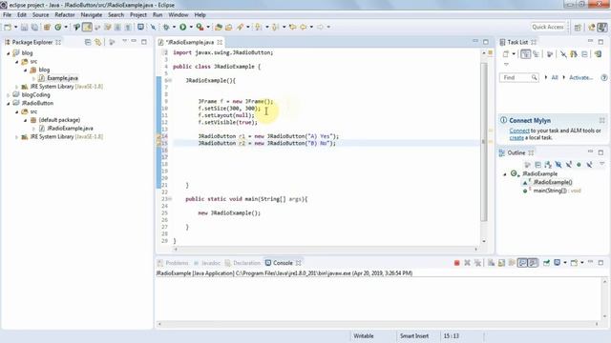
Task: Click Open Perspective icon beside Quick Access
Action: coord(578,27)
